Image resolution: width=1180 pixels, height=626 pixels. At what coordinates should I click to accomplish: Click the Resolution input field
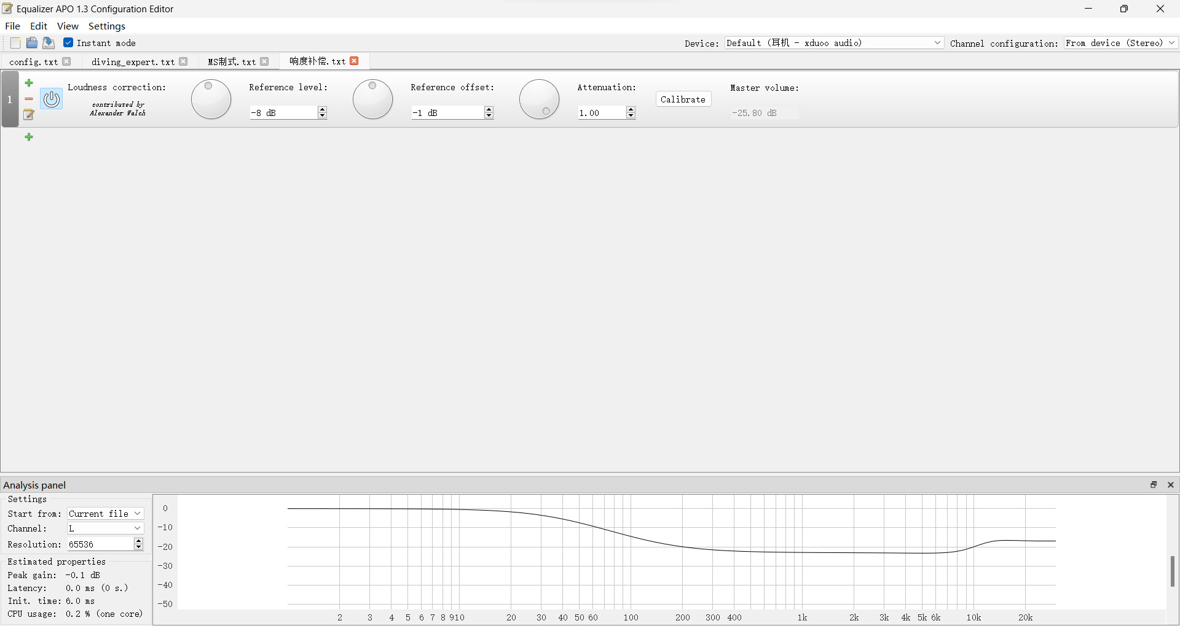click(101, 544)
